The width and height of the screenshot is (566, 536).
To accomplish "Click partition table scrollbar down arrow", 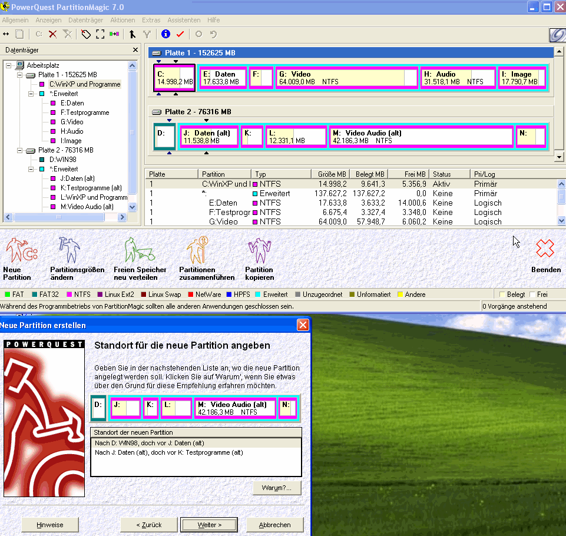I will pyautogui.click(x=561, y=220).
